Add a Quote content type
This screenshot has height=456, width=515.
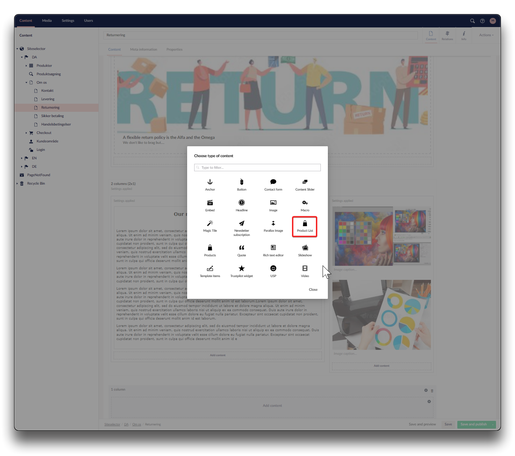242,251
